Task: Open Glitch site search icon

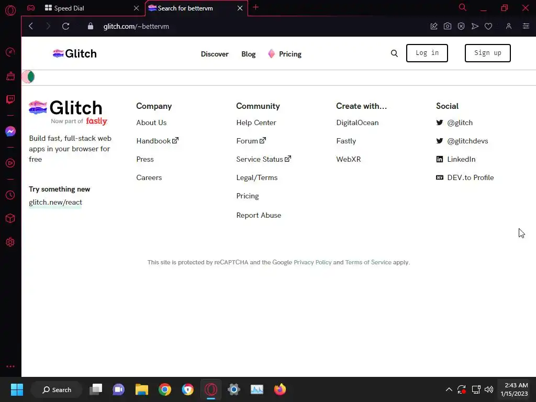Action: pyautogui.click(x=394, y=53)
